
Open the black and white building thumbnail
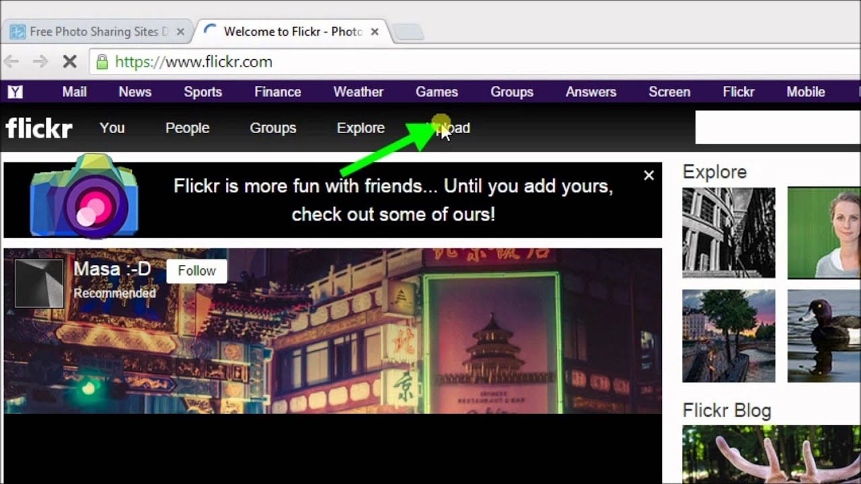tap(729, 233)
